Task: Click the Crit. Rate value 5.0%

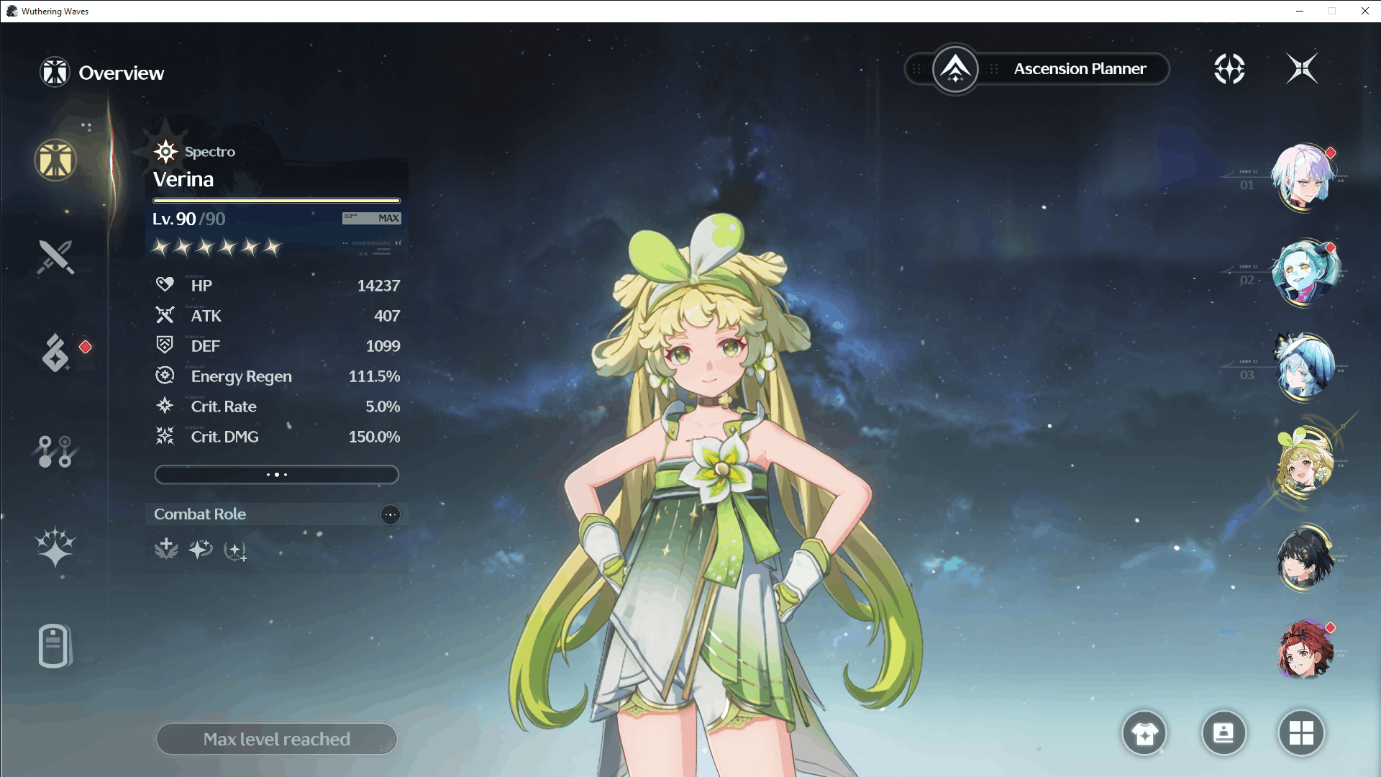Action: [x=383, y=406]
